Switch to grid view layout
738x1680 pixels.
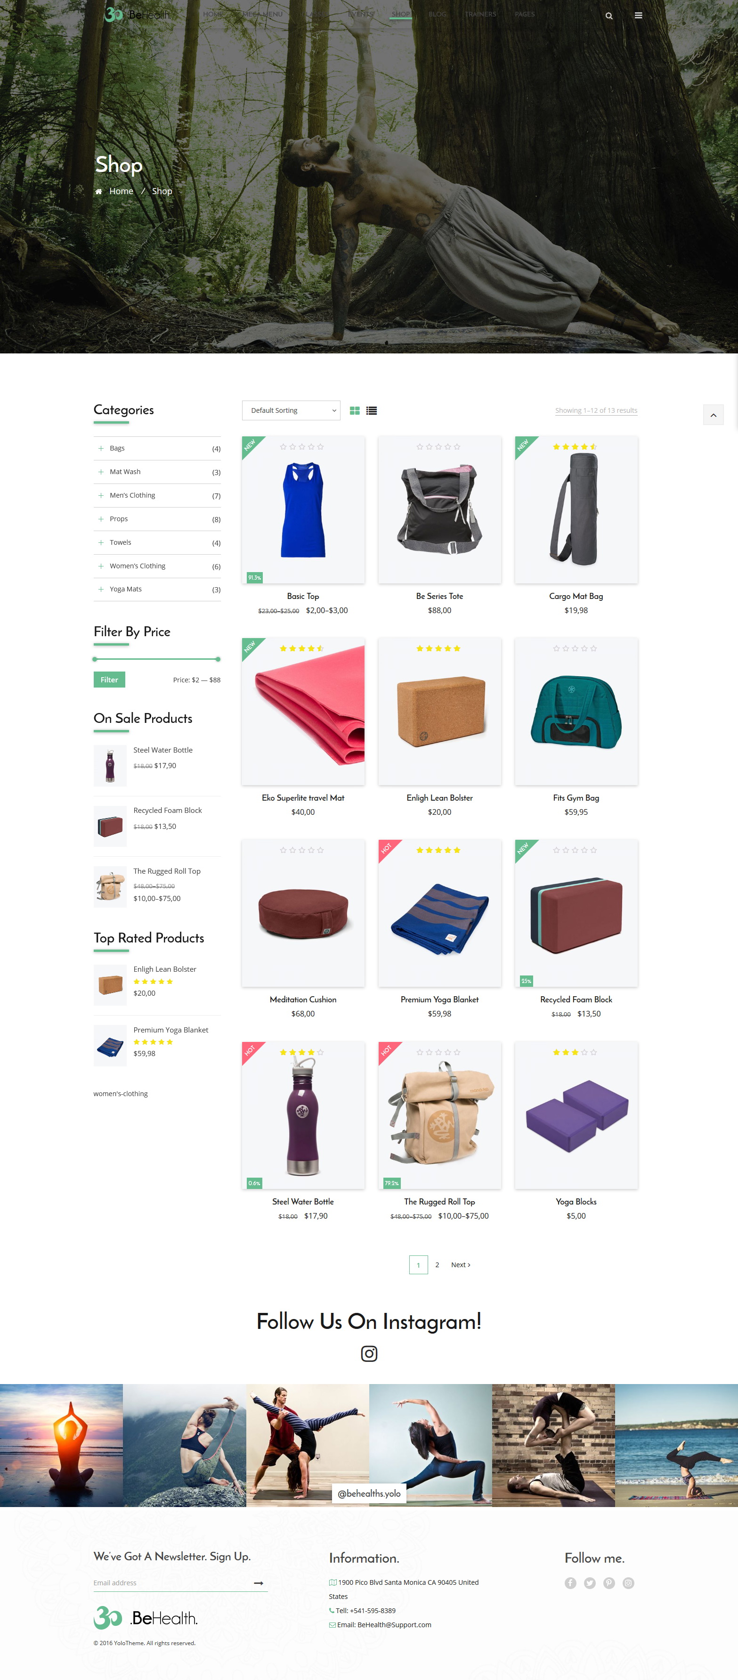355,411
